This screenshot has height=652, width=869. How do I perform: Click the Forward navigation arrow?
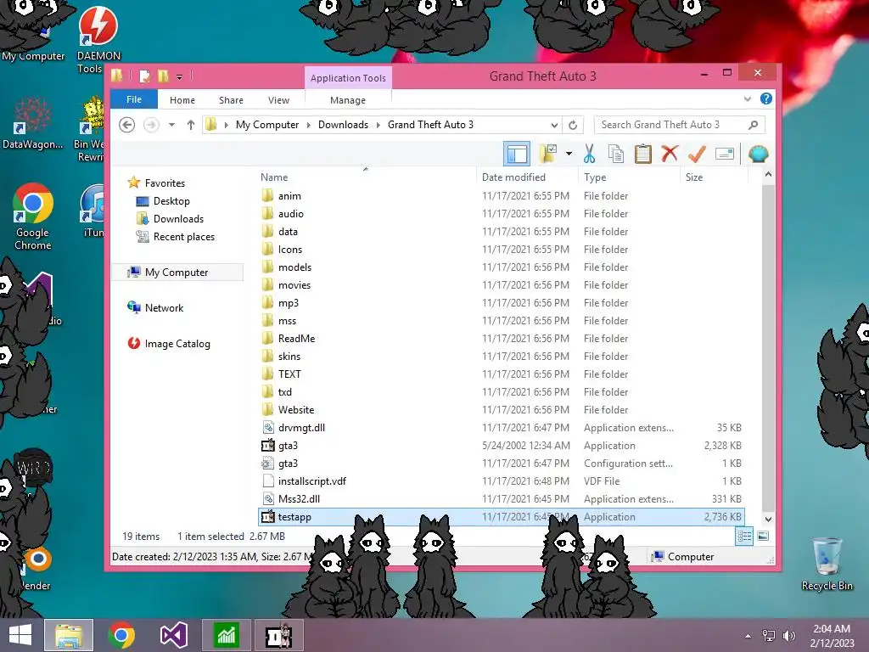(x=151, y=125)
